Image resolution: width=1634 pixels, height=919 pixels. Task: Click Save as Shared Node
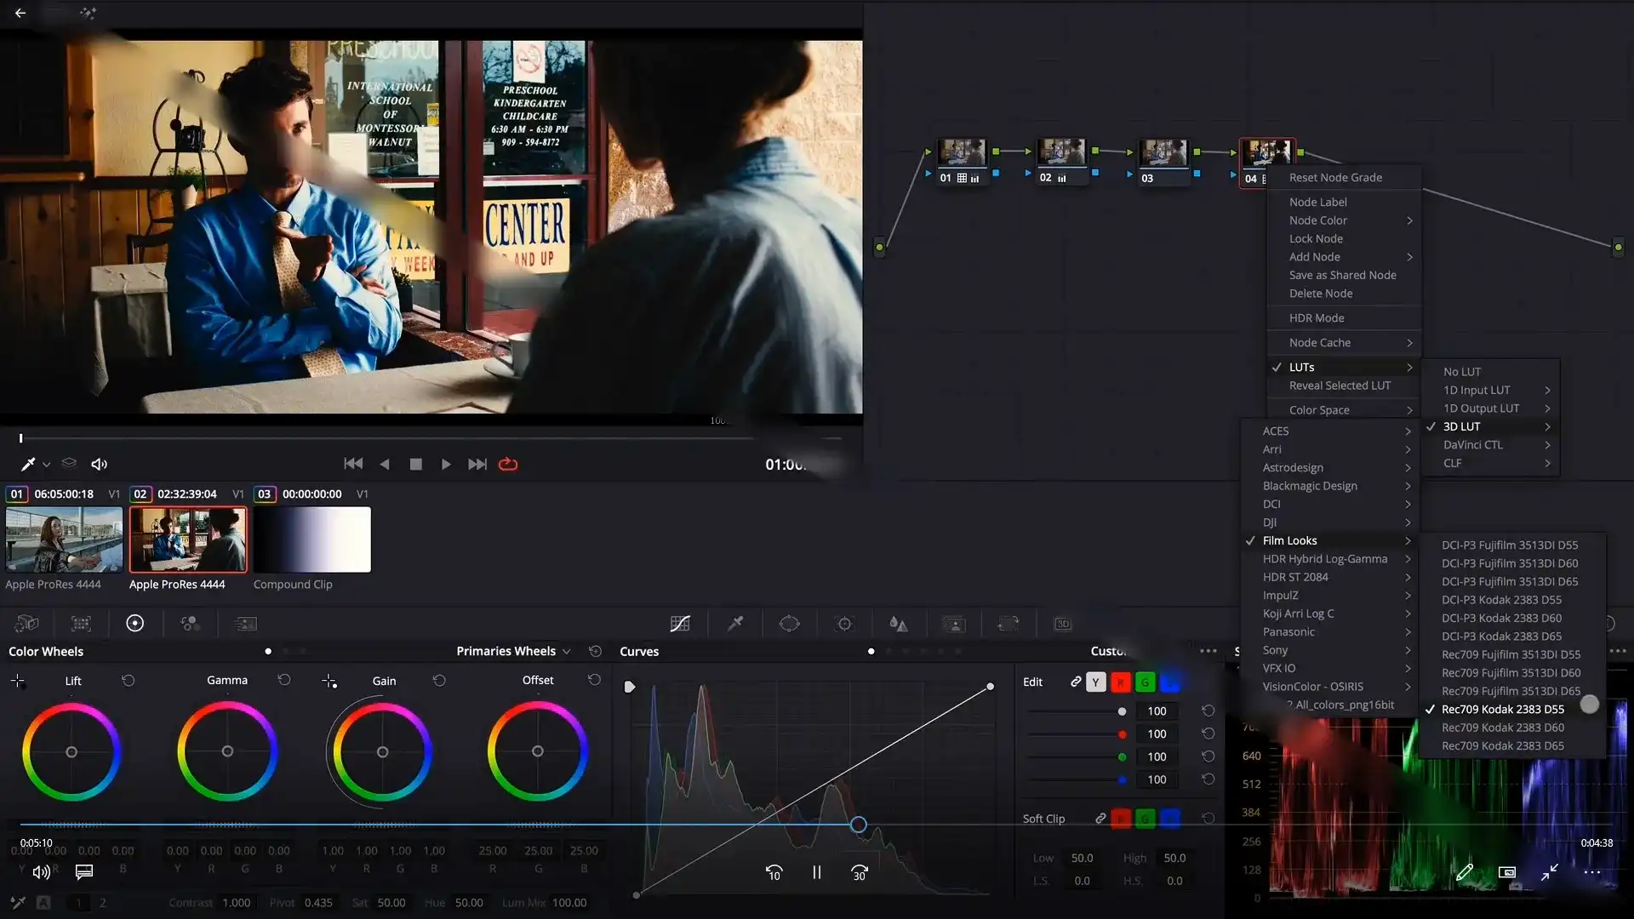pos(1342,275)
